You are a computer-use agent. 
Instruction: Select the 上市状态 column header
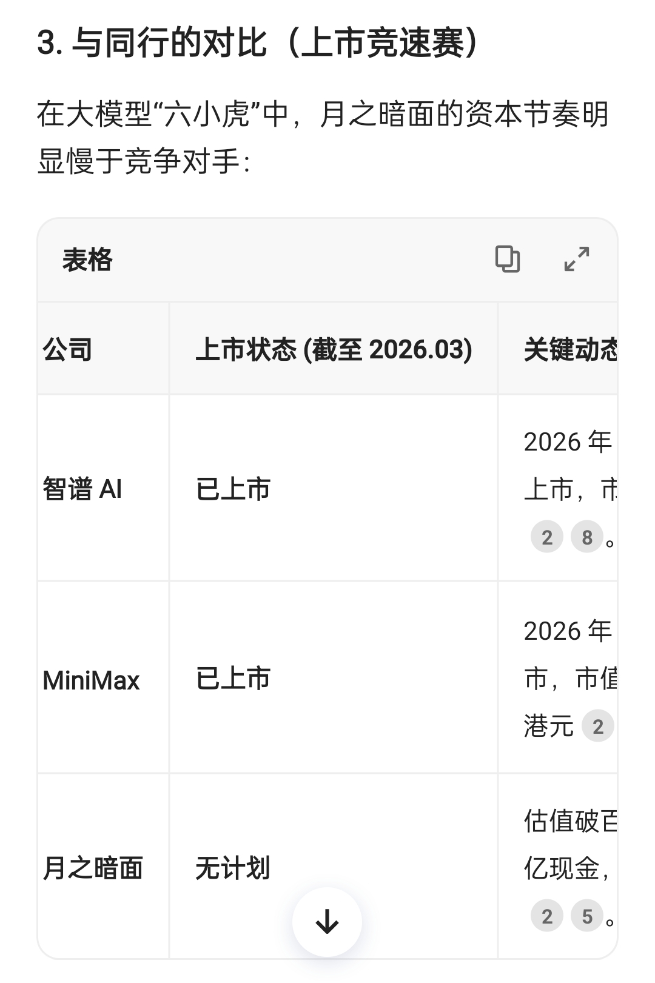pyautogui.click(x=334, y=350)
